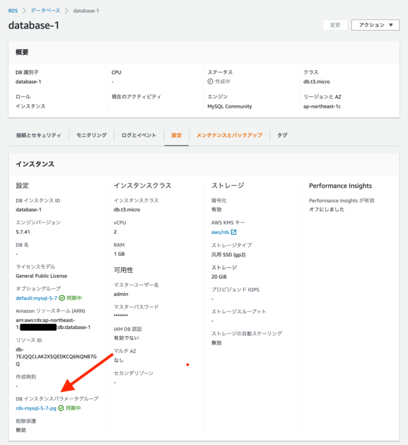
Task: Open メンテナンスとバックアップ tab
Action: tap(229, 135)
